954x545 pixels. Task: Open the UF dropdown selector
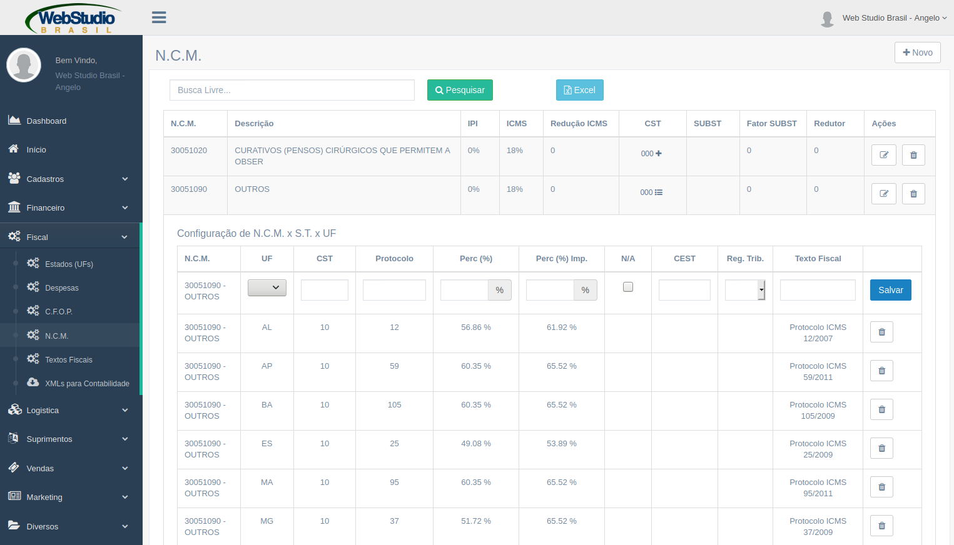(x=267, y=287)
